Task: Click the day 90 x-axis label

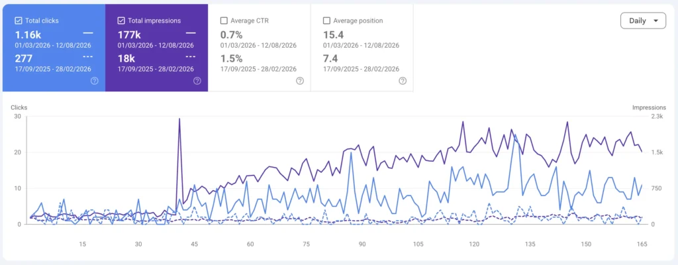Action: tap(362, 244)
